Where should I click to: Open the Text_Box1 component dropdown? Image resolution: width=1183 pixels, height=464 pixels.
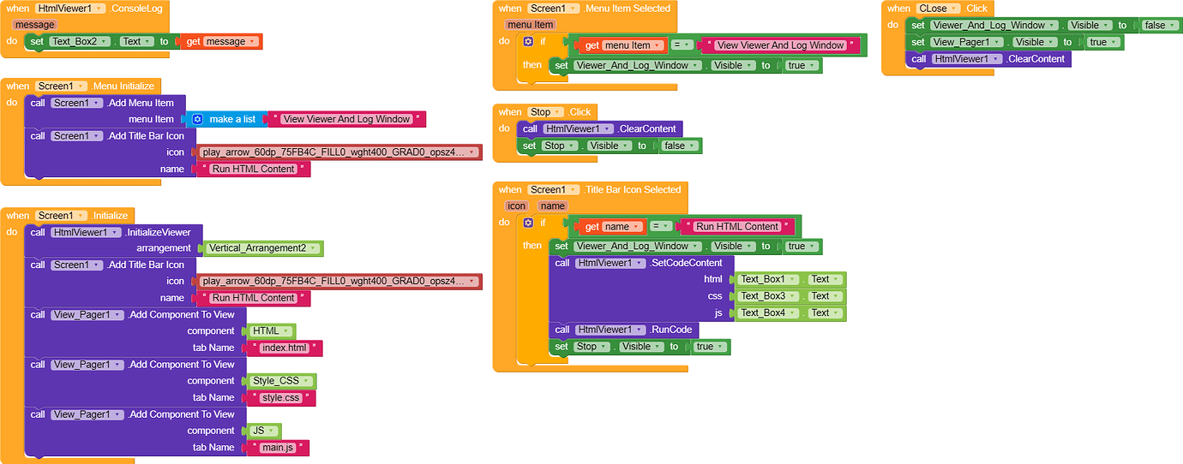(769, 279)
